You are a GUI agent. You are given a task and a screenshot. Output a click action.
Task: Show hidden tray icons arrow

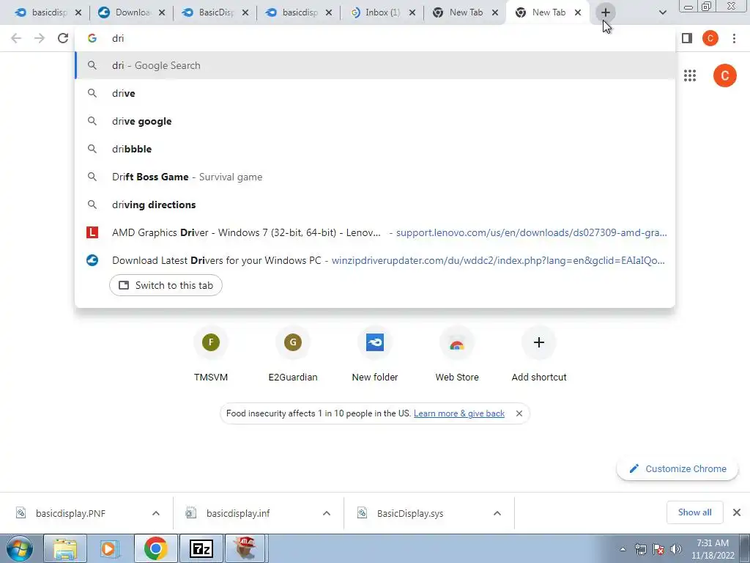(623, 549)
